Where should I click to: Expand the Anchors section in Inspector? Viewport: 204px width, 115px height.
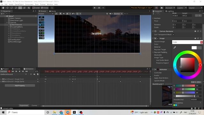153,18
